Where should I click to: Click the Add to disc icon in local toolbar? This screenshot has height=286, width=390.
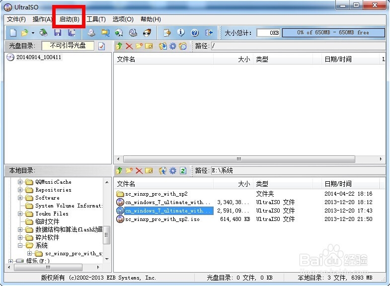pyautogui.click(x=162, y=171)
